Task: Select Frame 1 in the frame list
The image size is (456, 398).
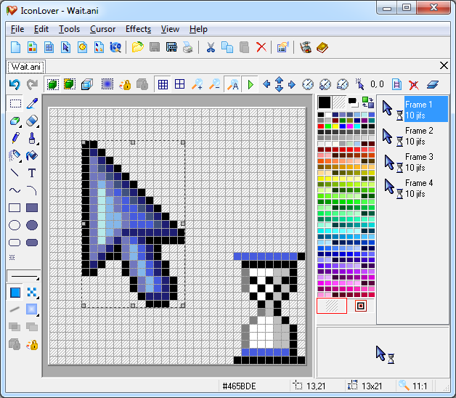Action: (414, 110)
